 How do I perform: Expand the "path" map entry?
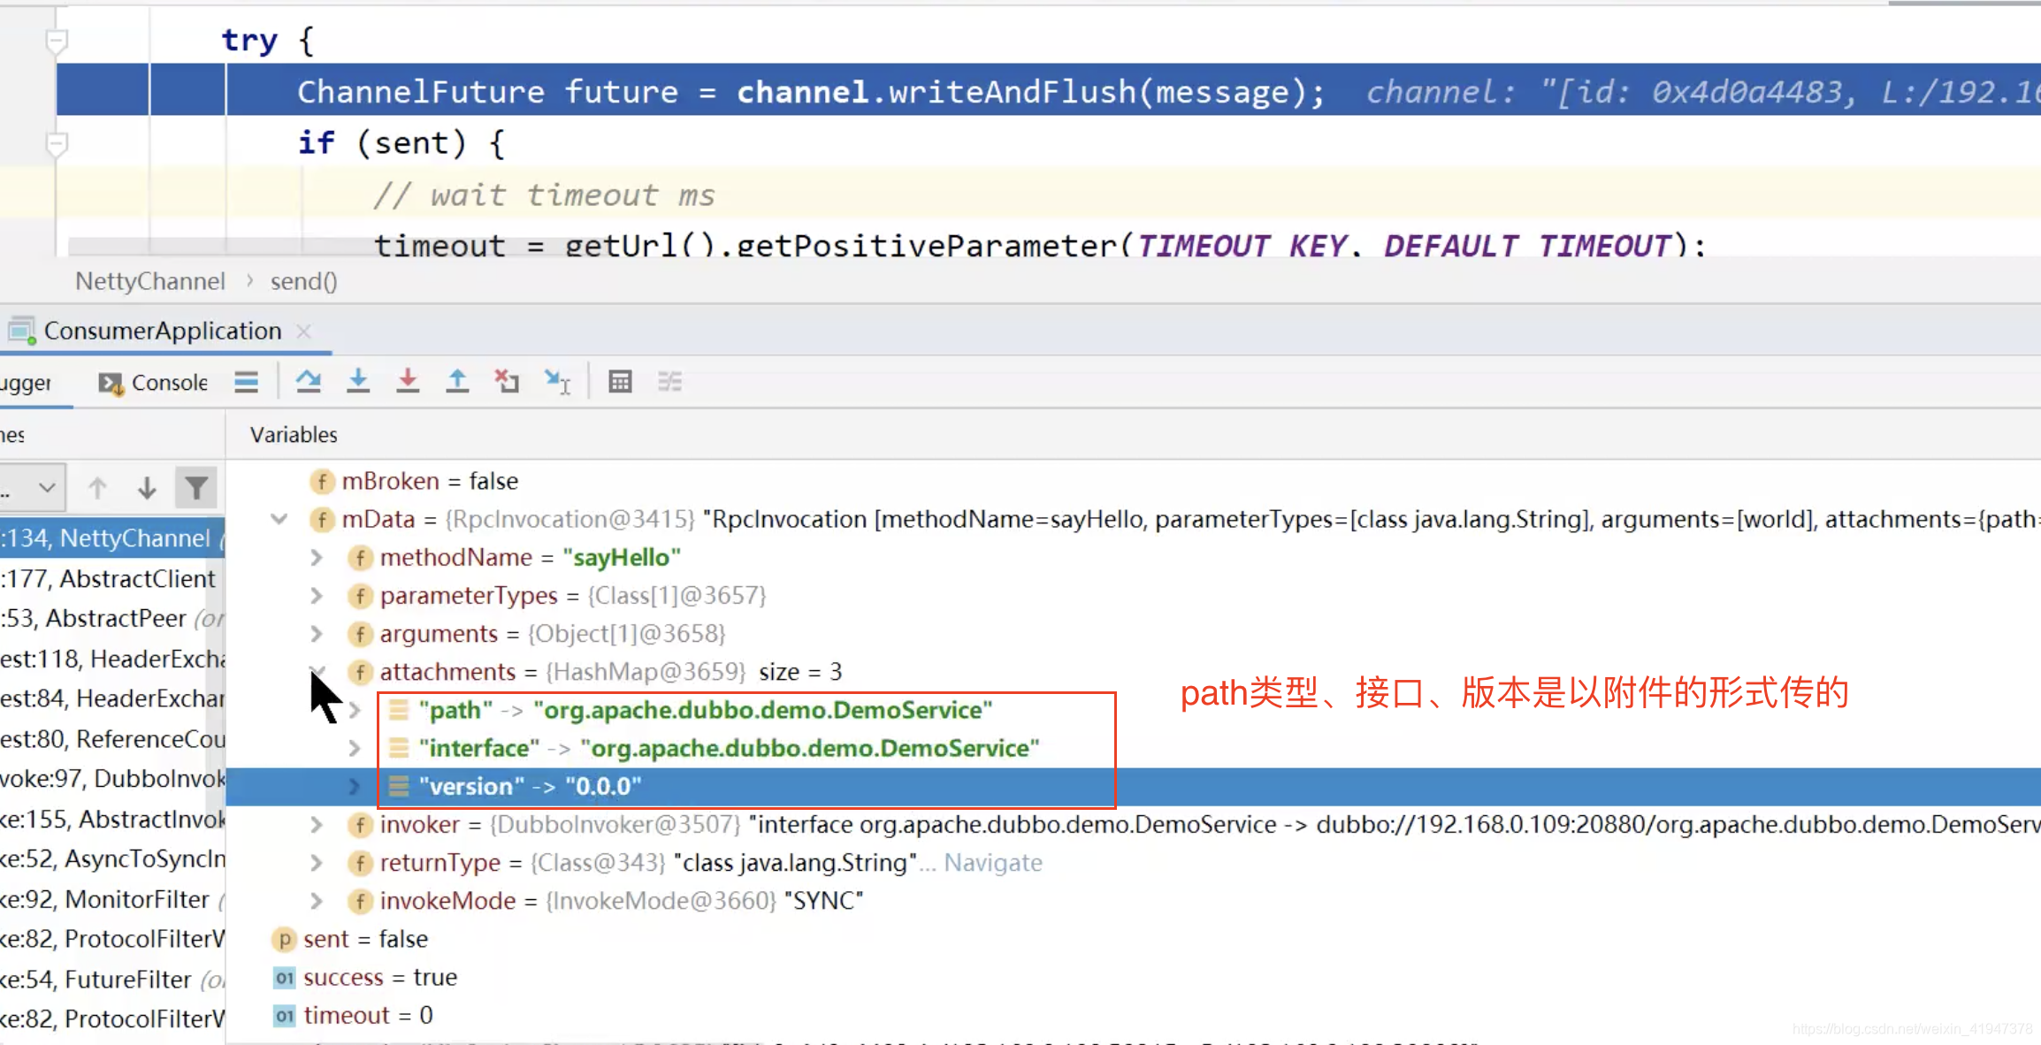[355, 710]
